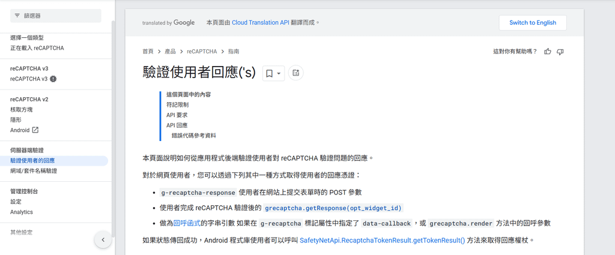
Task: Open the bookmark dropdown arrow
Action: click(279, 73)
